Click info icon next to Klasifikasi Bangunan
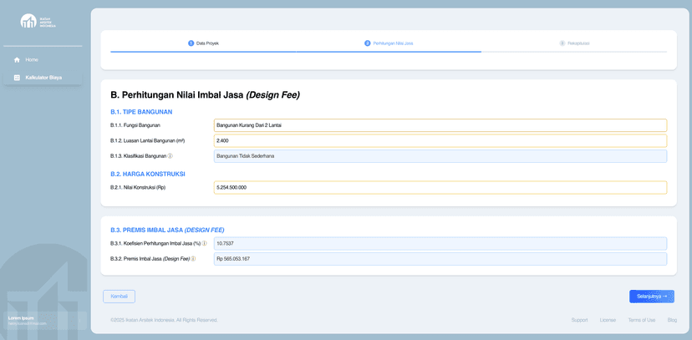 (x=170, y=156)
